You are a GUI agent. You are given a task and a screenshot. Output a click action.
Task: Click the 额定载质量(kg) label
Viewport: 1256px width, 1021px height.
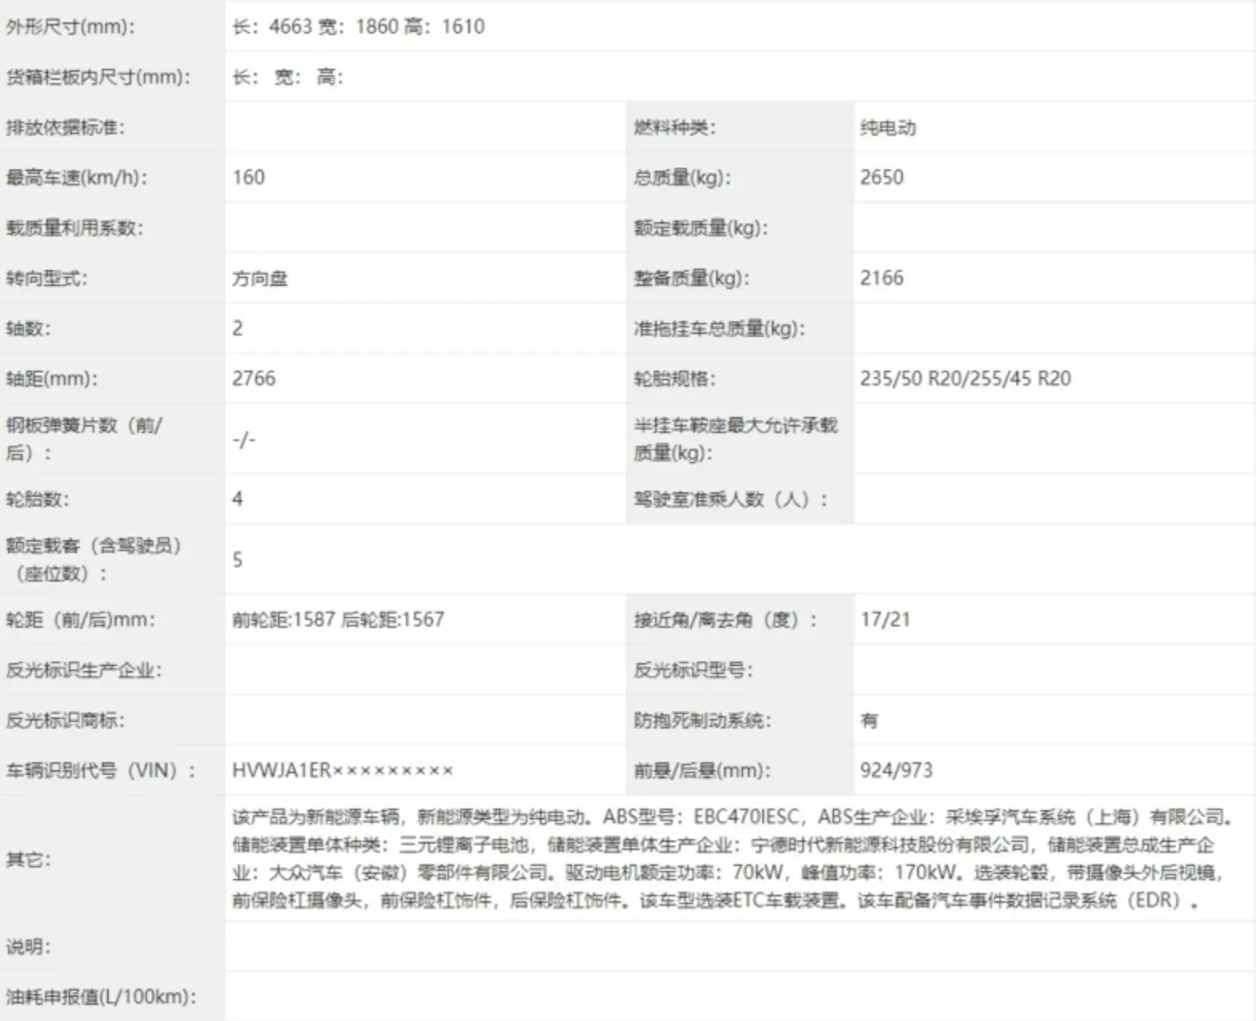(x=700, y=228)
